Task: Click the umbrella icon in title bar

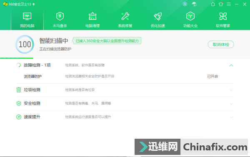Action: [194, 4]
